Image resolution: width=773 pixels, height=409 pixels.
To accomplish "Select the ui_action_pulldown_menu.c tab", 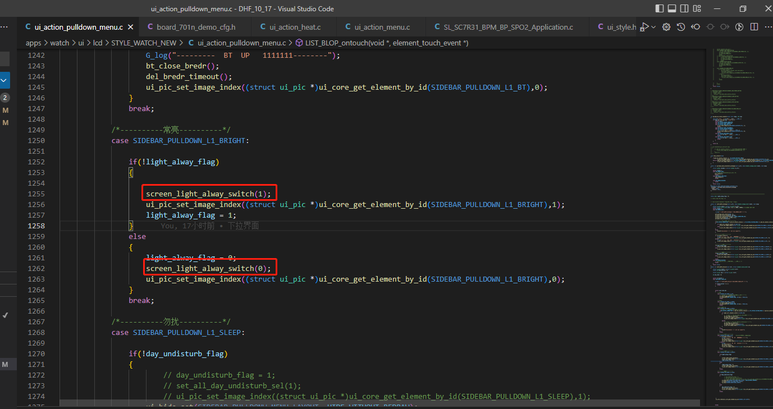I will 77,27.
